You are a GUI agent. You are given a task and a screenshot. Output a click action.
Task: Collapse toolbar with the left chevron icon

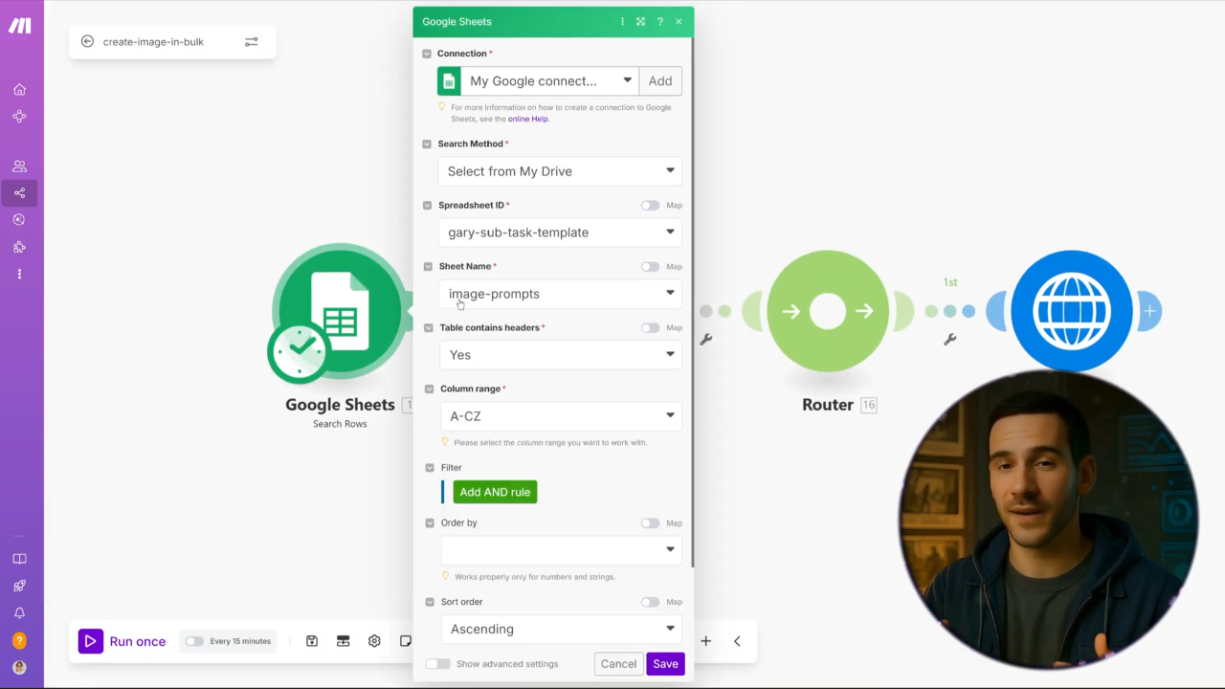click(x=737, y=641)
